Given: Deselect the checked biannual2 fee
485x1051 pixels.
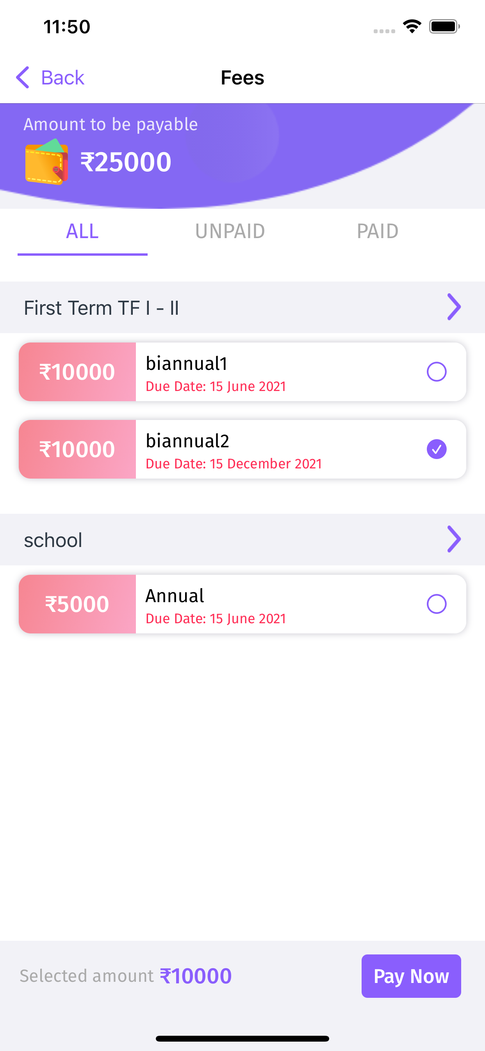Looking at the screenshot, I should tap(437, 449).
